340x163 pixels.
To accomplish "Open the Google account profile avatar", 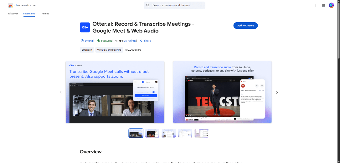I will pyautogui.click(x=332, y=5).
